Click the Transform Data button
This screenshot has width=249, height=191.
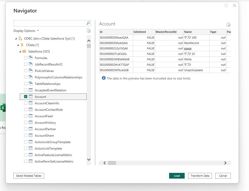pyautogui.click(x=200, y=176)
